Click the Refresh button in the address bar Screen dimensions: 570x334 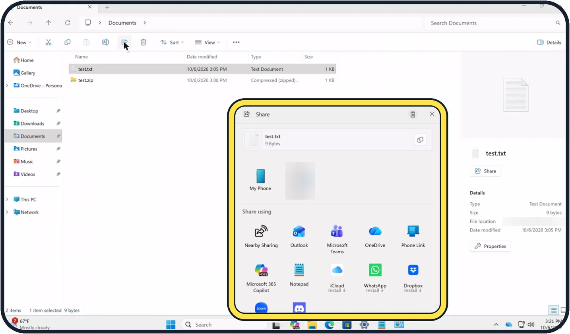[68, 23]
